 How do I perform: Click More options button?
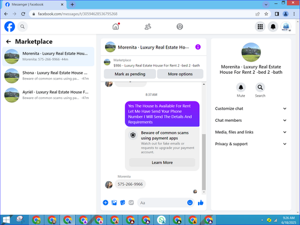point(180,74)
